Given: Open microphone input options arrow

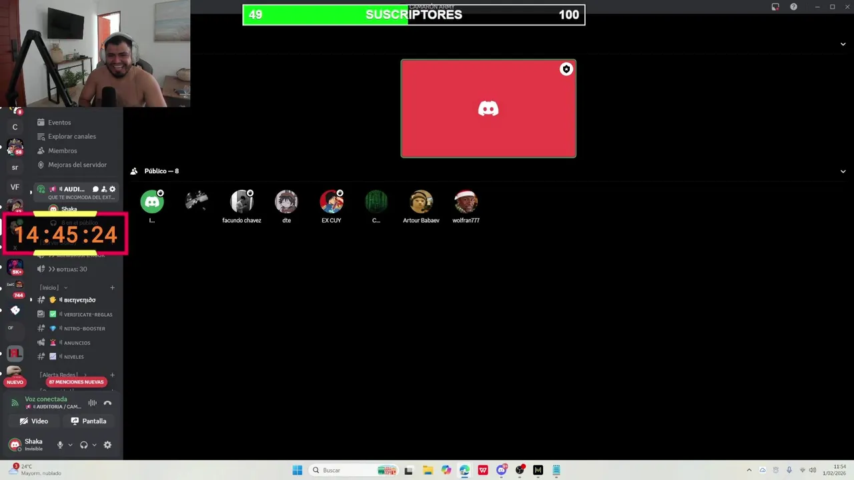Looking at the screenshot, I should tap(70, 445).
